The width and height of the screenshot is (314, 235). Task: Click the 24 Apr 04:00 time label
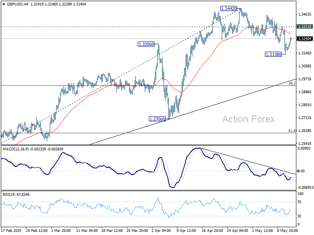pos(237,231)
